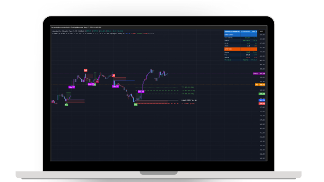
Task: Click the USD currency button on price axis
Action: pos(262,31)
